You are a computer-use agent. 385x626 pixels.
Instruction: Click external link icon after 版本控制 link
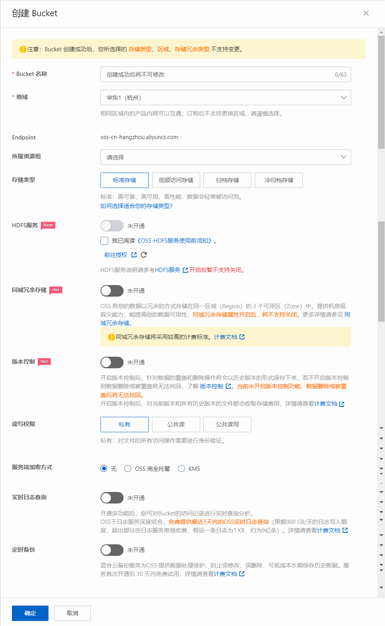228,386
